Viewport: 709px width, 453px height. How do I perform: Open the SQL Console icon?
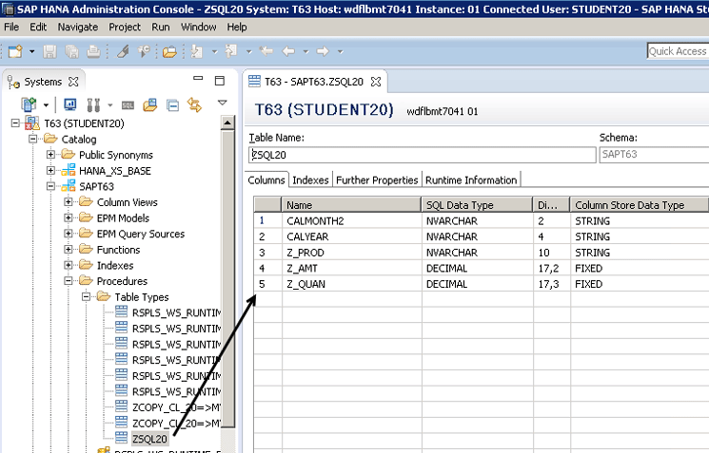[128, 105]
